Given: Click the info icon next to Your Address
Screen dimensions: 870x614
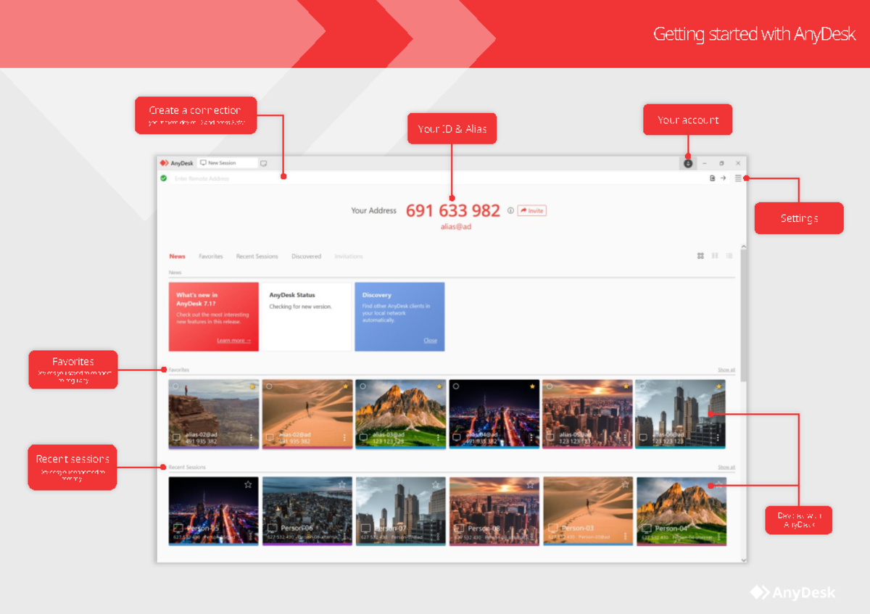Looking at the screenshot, I should coord(510,211).
